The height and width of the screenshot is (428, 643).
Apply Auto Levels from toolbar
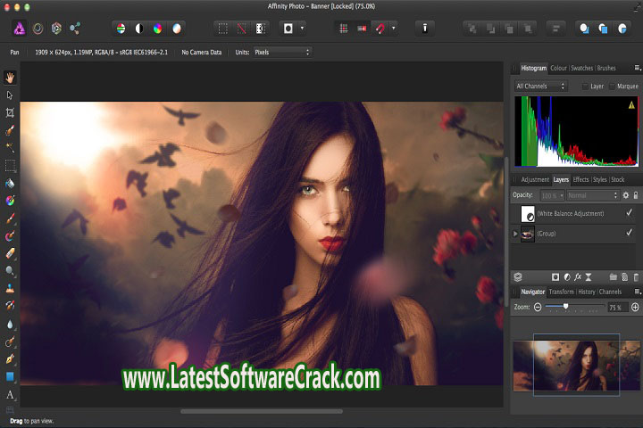[x=121, y=29]
